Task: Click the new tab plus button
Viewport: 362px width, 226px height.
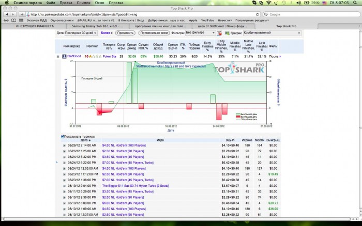Action: tap(359, 26)
